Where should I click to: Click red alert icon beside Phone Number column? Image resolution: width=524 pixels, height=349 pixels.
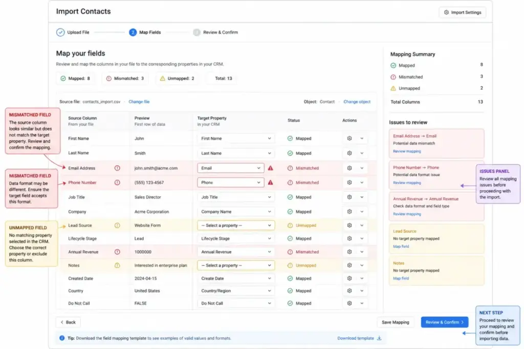coord(117,182)
